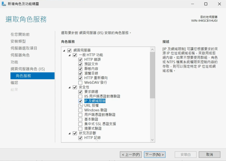Click server name WIN-IHKSCB1HU0J
Screen dimensions: 226x161
[x=204, y=21]
